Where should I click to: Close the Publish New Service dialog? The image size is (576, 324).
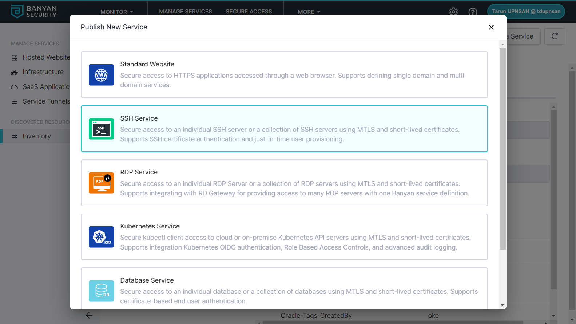(491, 27)
